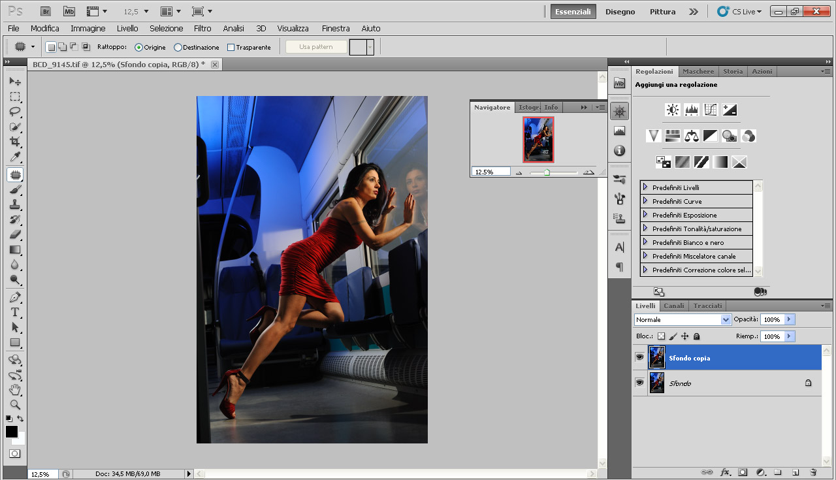Add a Channel Mixer adjustment

(748, 136)
